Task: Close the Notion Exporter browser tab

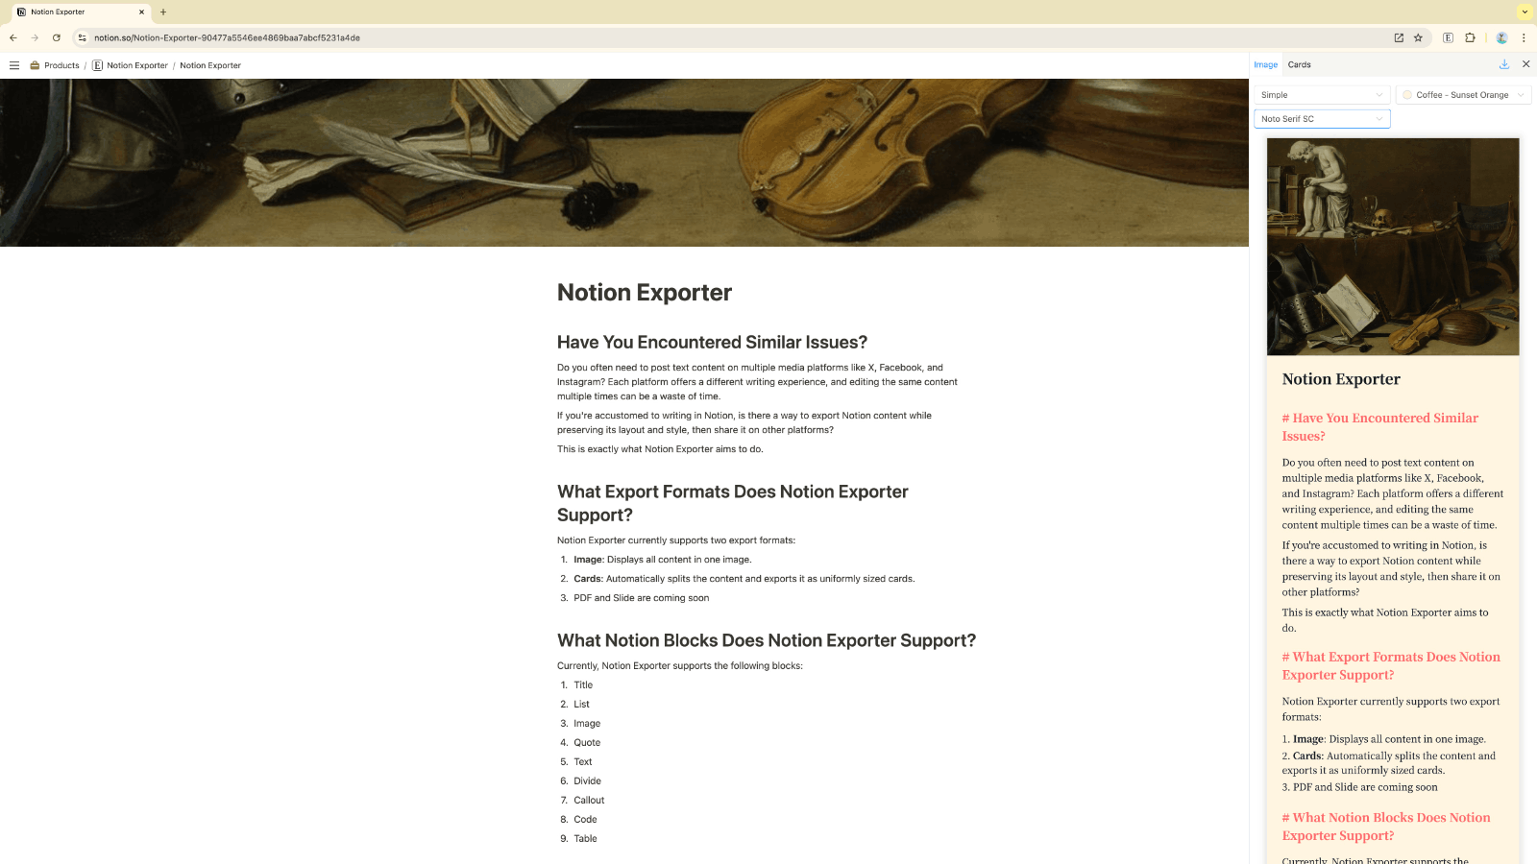Action: [x=141, y=12]
